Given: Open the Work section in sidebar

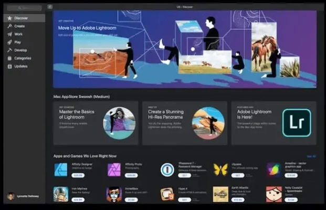Looking at the screenshot, I should click(18, 34).
